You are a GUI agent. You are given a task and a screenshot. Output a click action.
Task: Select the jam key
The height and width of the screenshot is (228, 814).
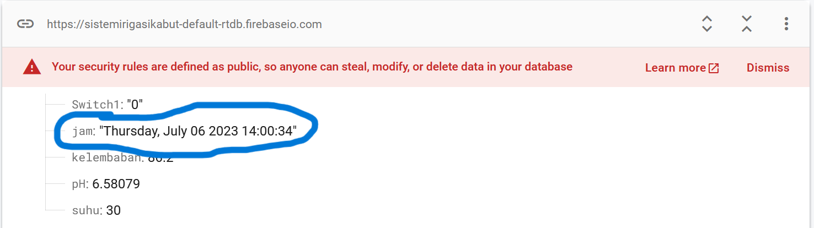coord(83,131)
